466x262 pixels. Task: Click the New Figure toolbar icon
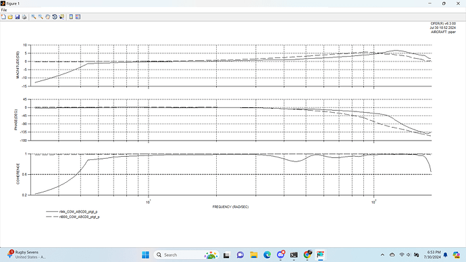3,17
